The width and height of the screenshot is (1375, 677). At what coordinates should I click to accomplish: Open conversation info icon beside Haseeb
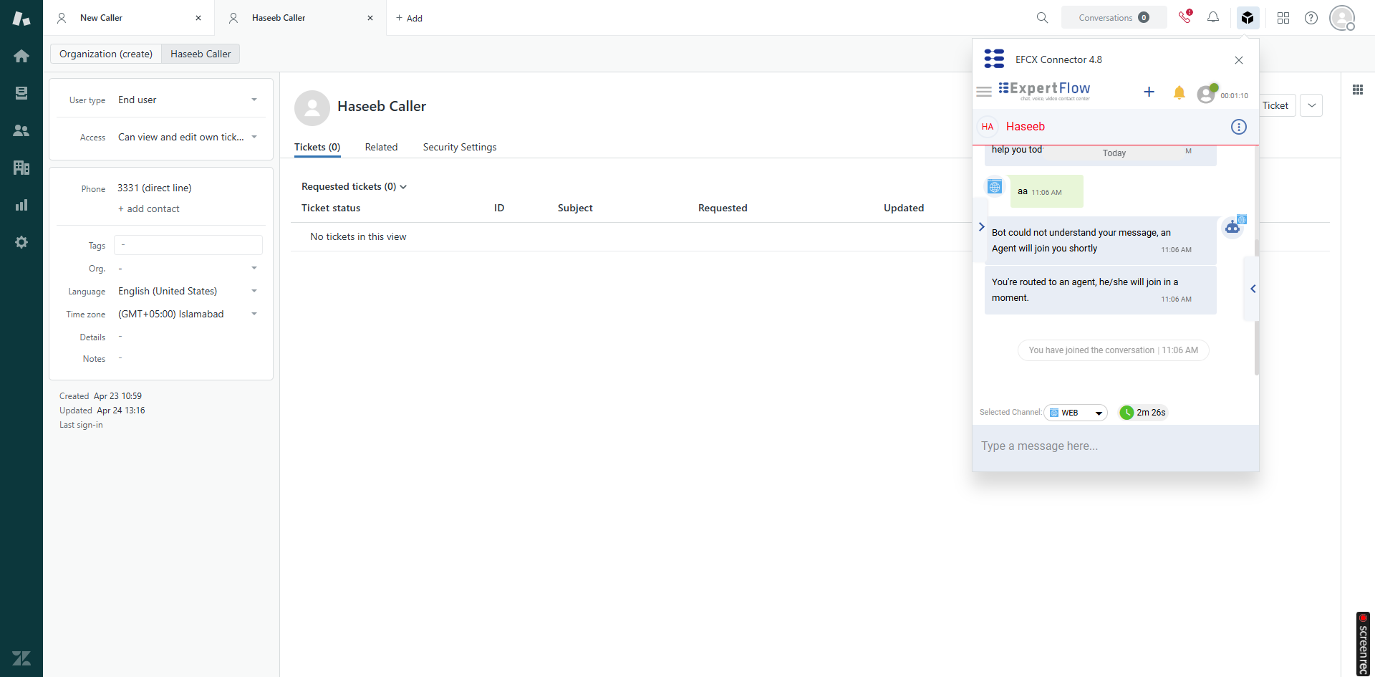coord(1238,127)
